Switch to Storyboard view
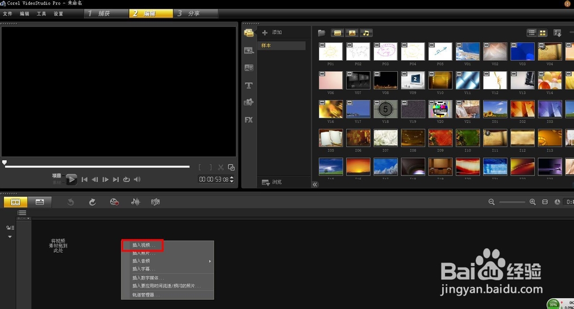 (x=15, y=202)
